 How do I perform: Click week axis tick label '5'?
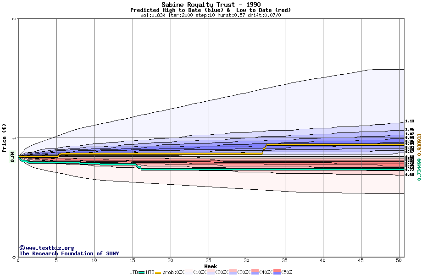[x=56, y=260]
